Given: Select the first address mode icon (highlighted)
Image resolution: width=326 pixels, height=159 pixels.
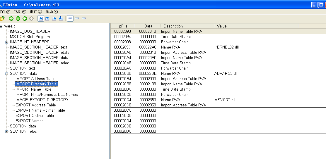Looking at the screenshot, I should 41,19.
